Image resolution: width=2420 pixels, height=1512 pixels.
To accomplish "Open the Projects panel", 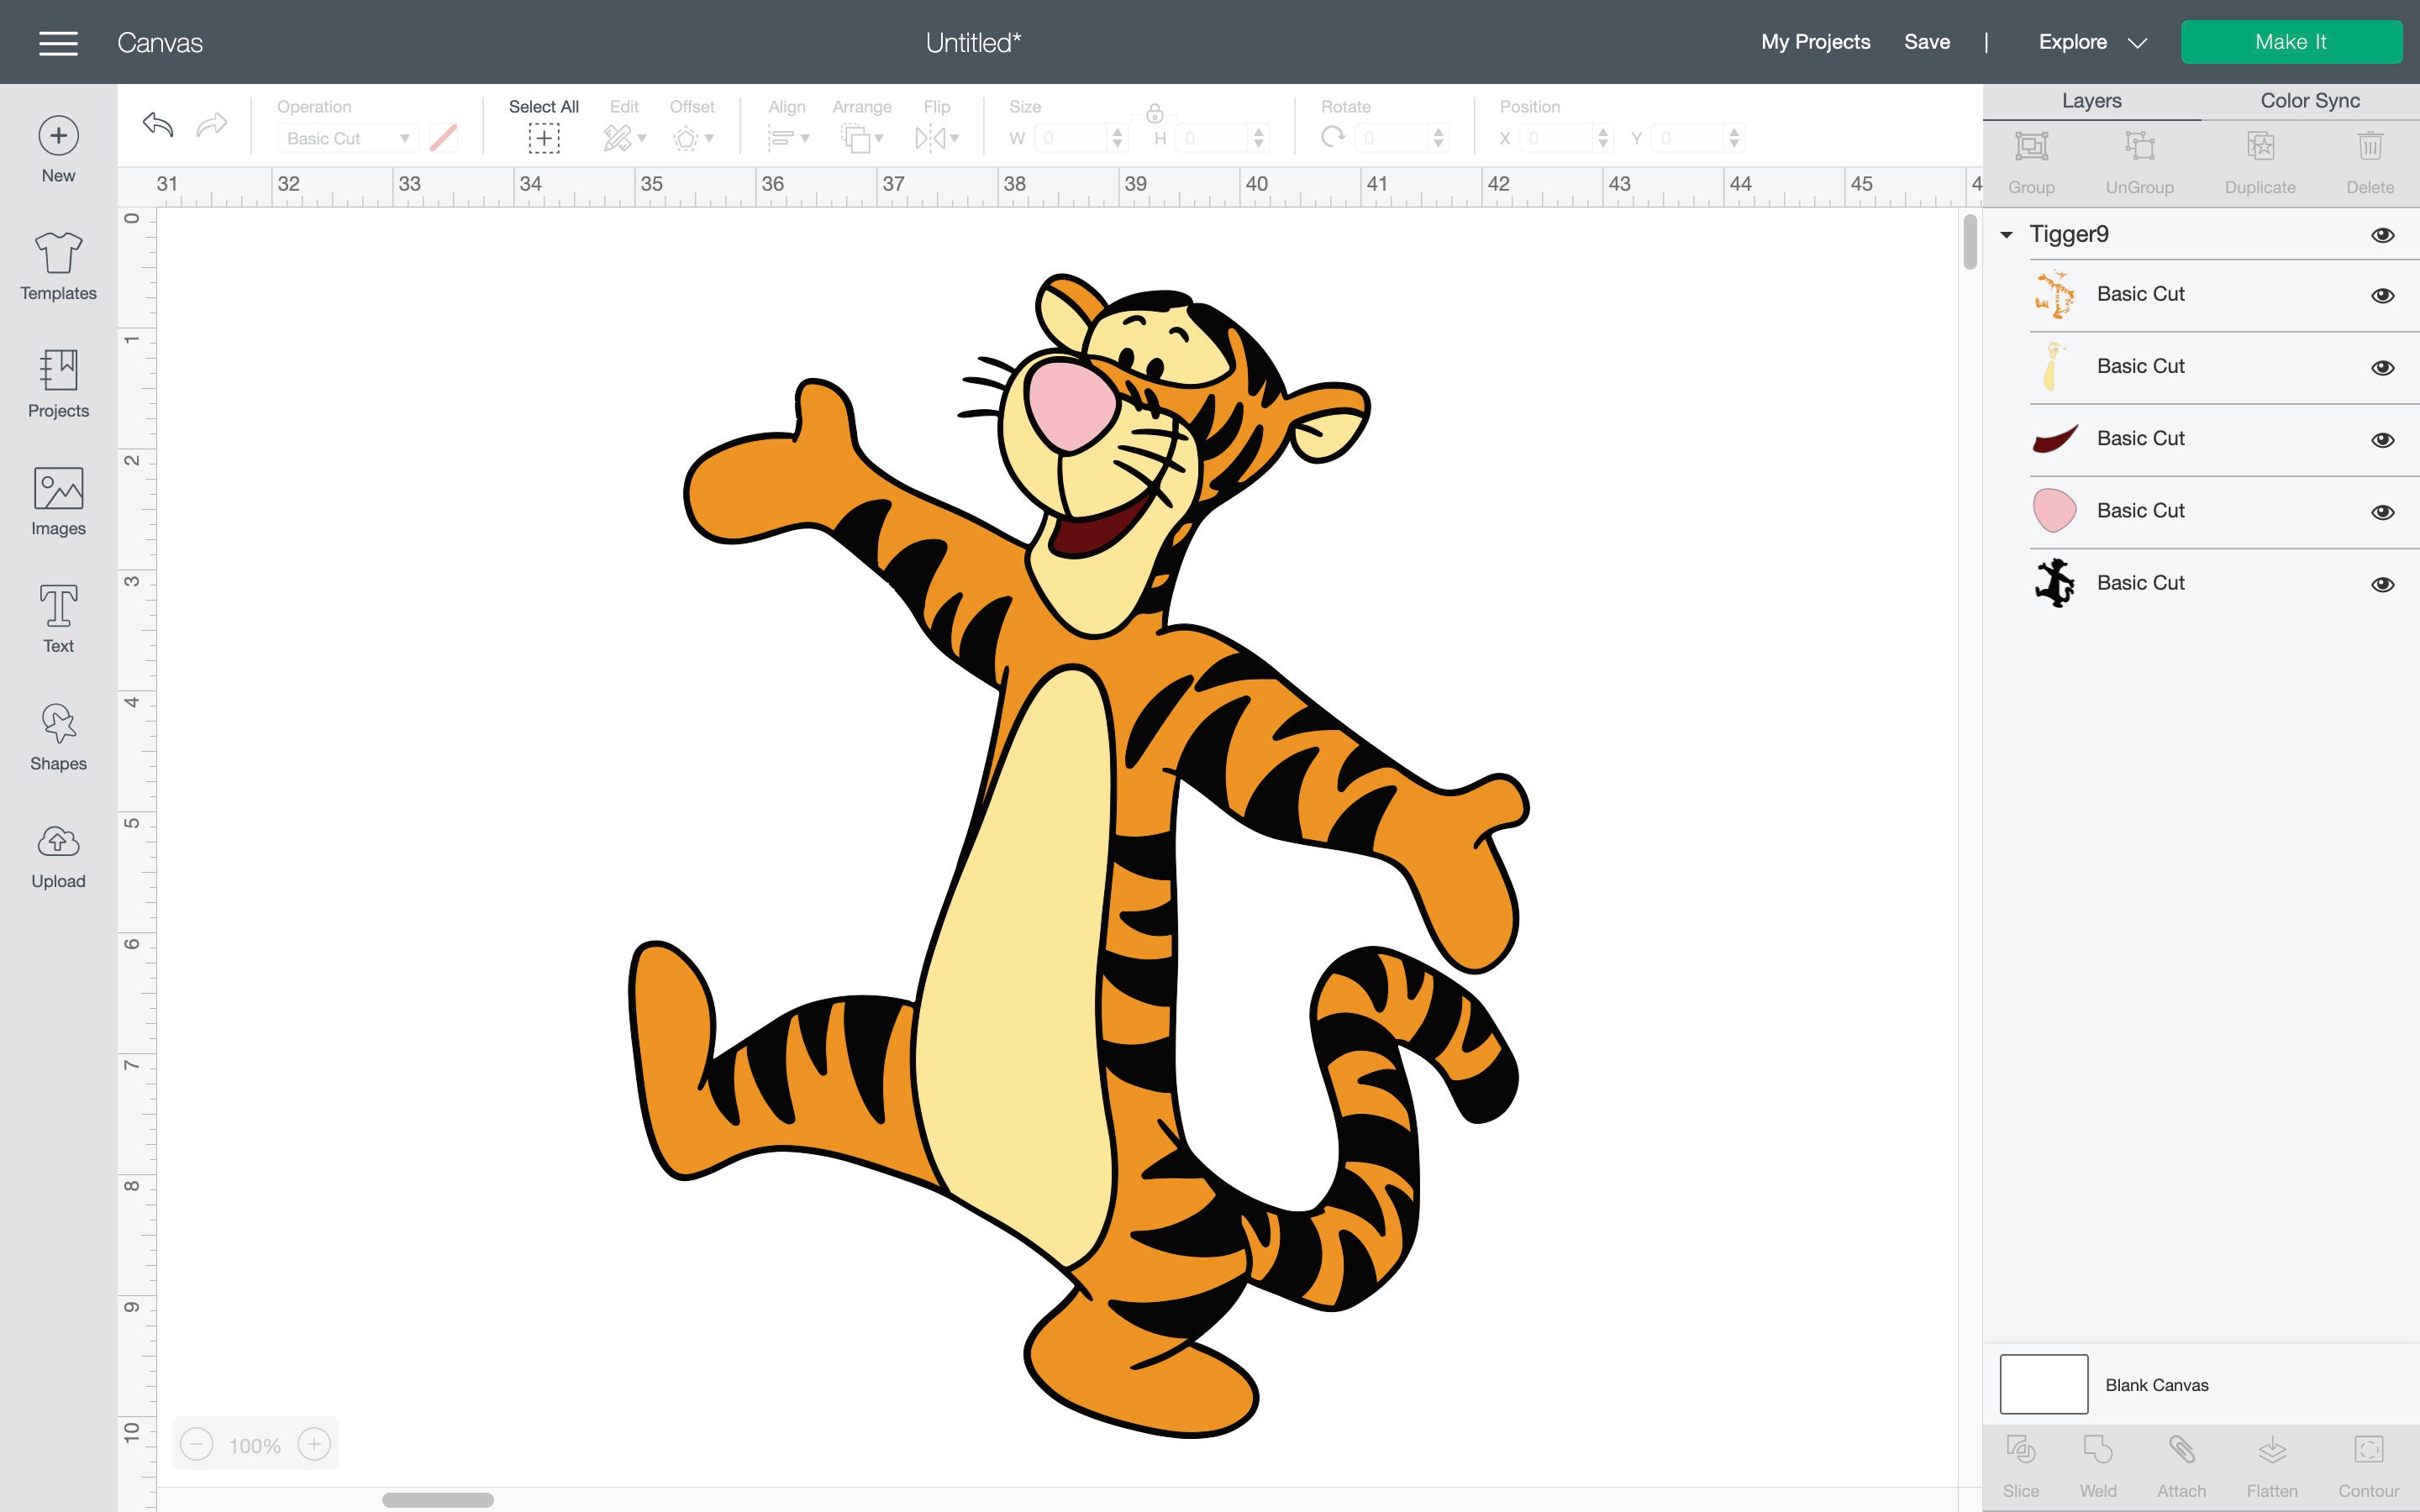I will tap(58, 384).
